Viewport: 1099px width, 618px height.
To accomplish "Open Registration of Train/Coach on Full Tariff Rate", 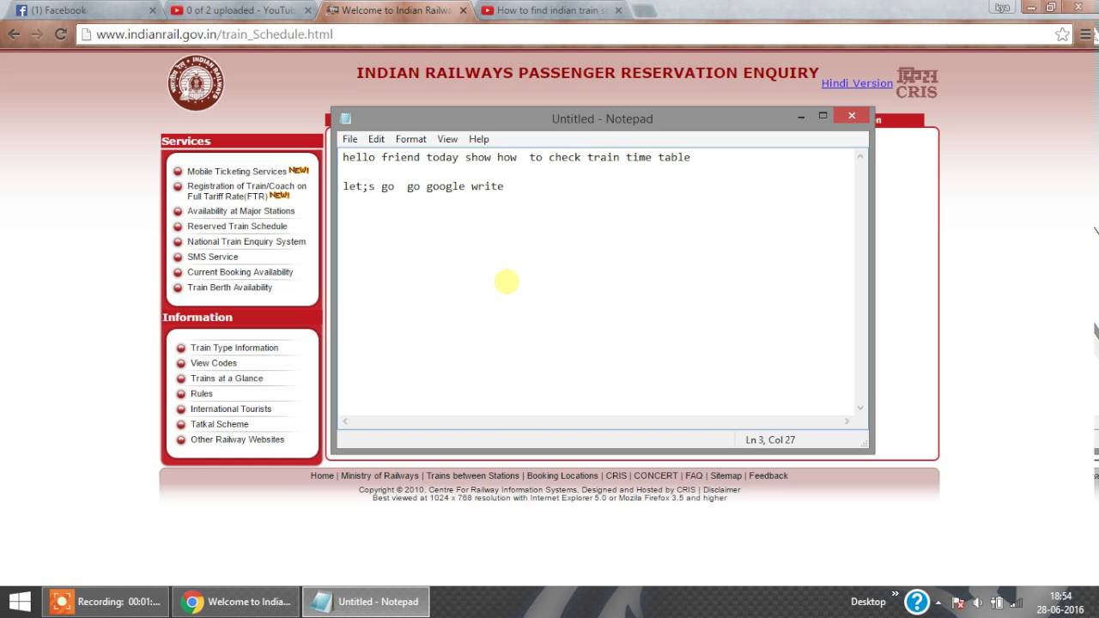I will 246,191.
